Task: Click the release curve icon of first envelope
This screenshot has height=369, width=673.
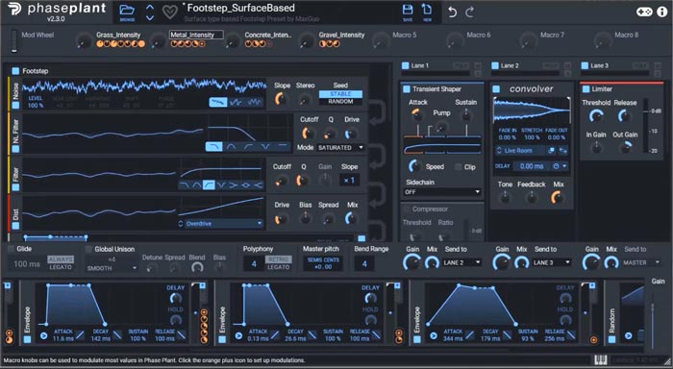Action: pos(181,335)
